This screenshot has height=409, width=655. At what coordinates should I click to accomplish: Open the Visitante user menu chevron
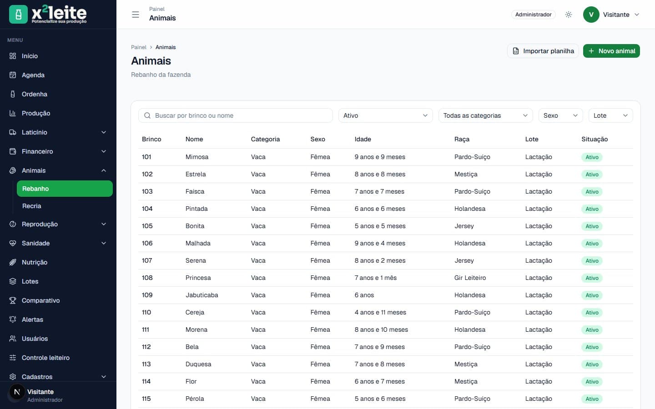[x=637, y=15]
